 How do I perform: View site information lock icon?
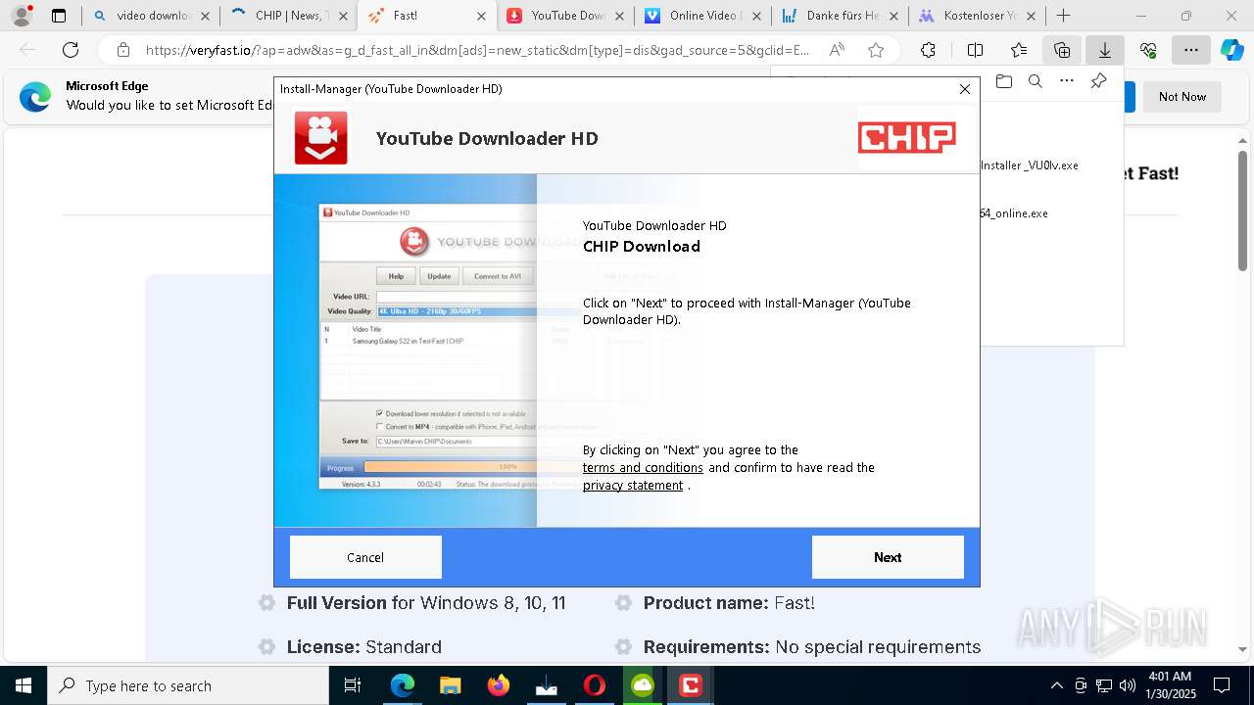coord(122,50)
